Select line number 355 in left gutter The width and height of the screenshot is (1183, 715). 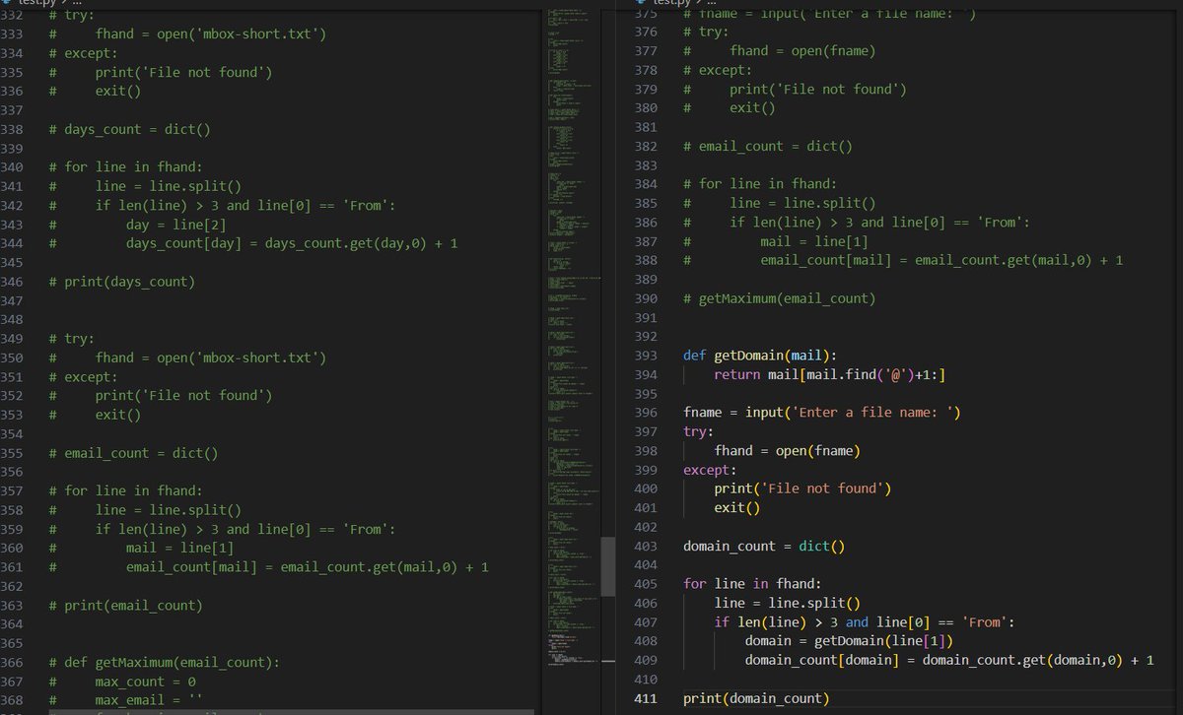pyautogui.click(x=12, y=453)
